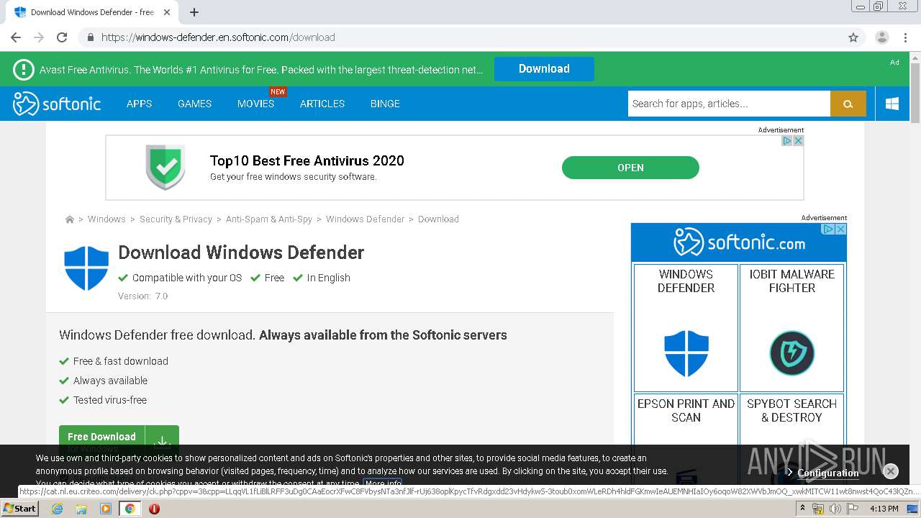Open the ARTICLES menu

tap(322, 104)
